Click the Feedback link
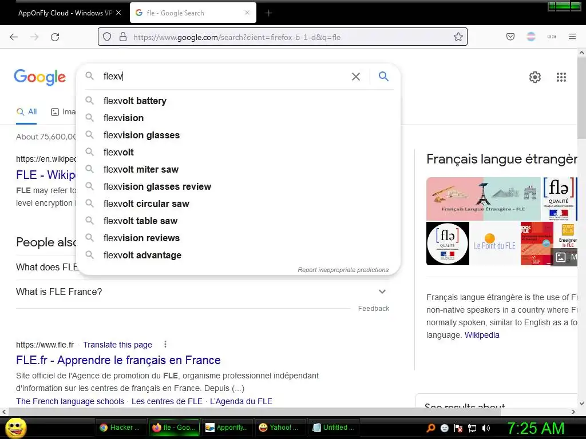This screenshot has height=439, width=586. point(374,309)
